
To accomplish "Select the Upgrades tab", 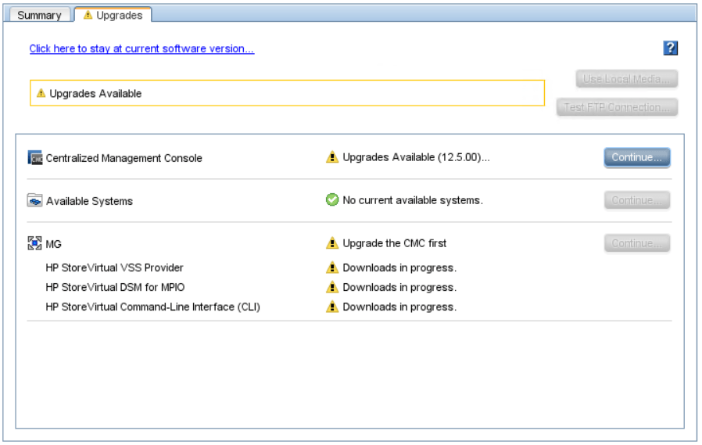I will click(113, 15).
